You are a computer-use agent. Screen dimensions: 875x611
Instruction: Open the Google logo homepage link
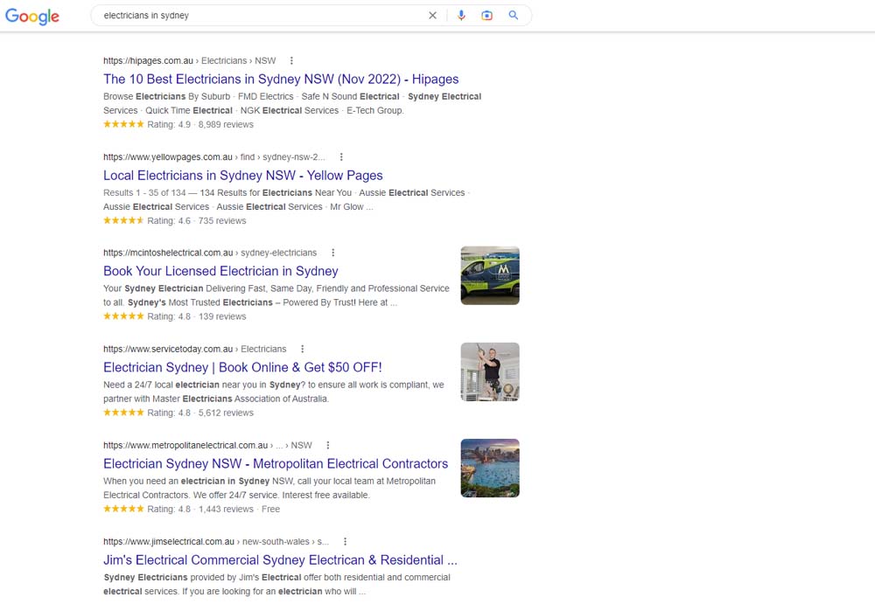pos(32,16)
